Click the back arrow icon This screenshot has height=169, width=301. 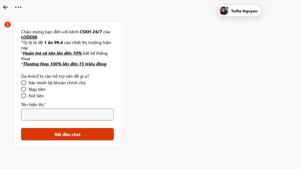[x=6, y=7]
